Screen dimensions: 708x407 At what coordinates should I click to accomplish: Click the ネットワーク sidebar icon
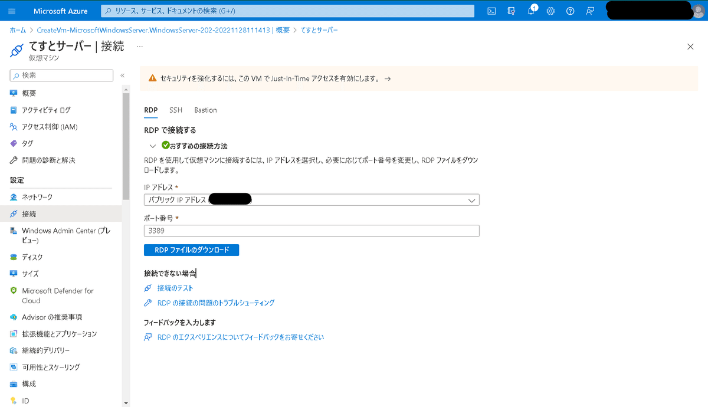[14, 197]
